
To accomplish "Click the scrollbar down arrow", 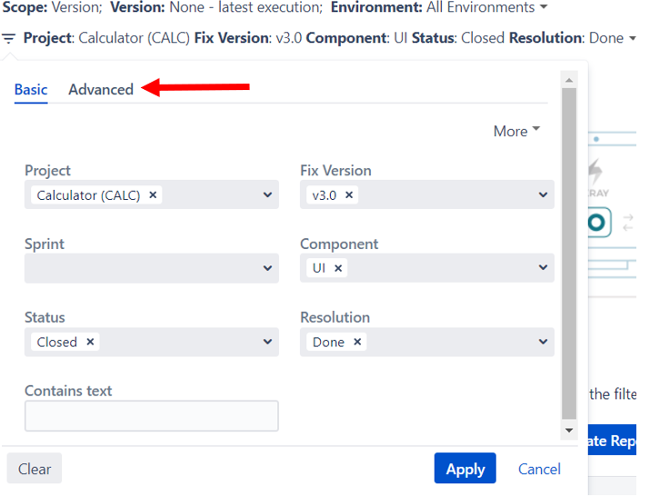I will (569, 431).
